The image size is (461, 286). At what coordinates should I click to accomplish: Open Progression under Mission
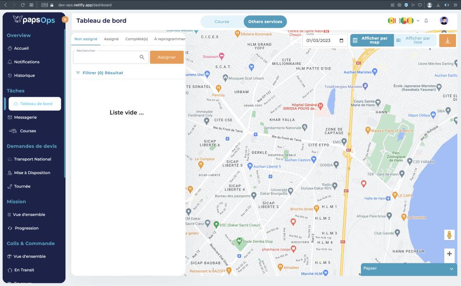[23, 228]
